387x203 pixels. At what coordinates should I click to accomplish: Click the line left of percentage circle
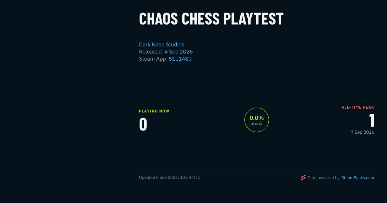[x=238, y=120]
